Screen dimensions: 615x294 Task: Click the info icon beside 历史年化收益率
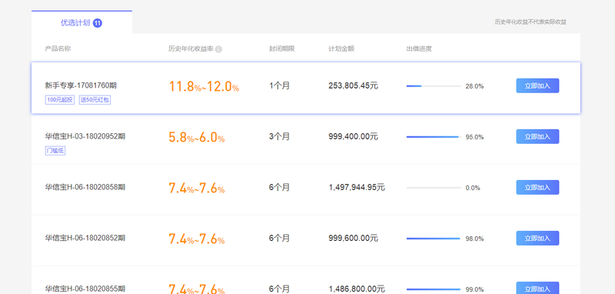click(218, 49)
